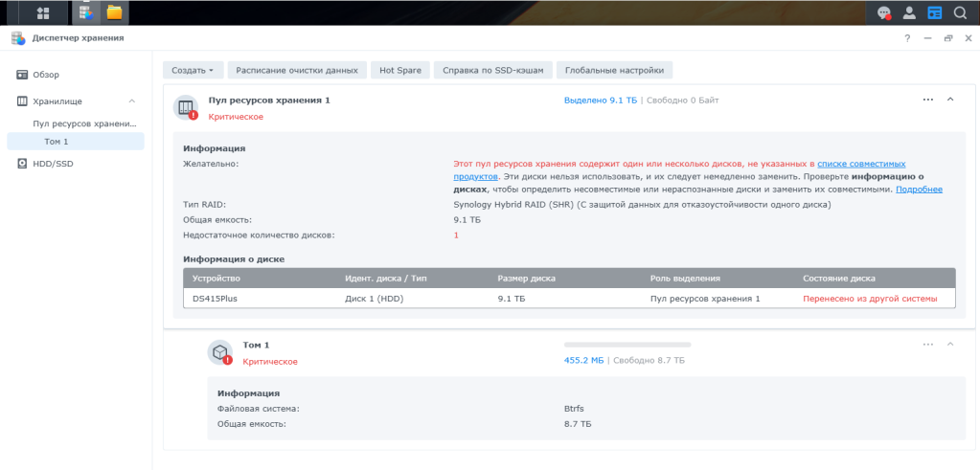Click the HDD/SSD sidebar icon

coord(22,164)
